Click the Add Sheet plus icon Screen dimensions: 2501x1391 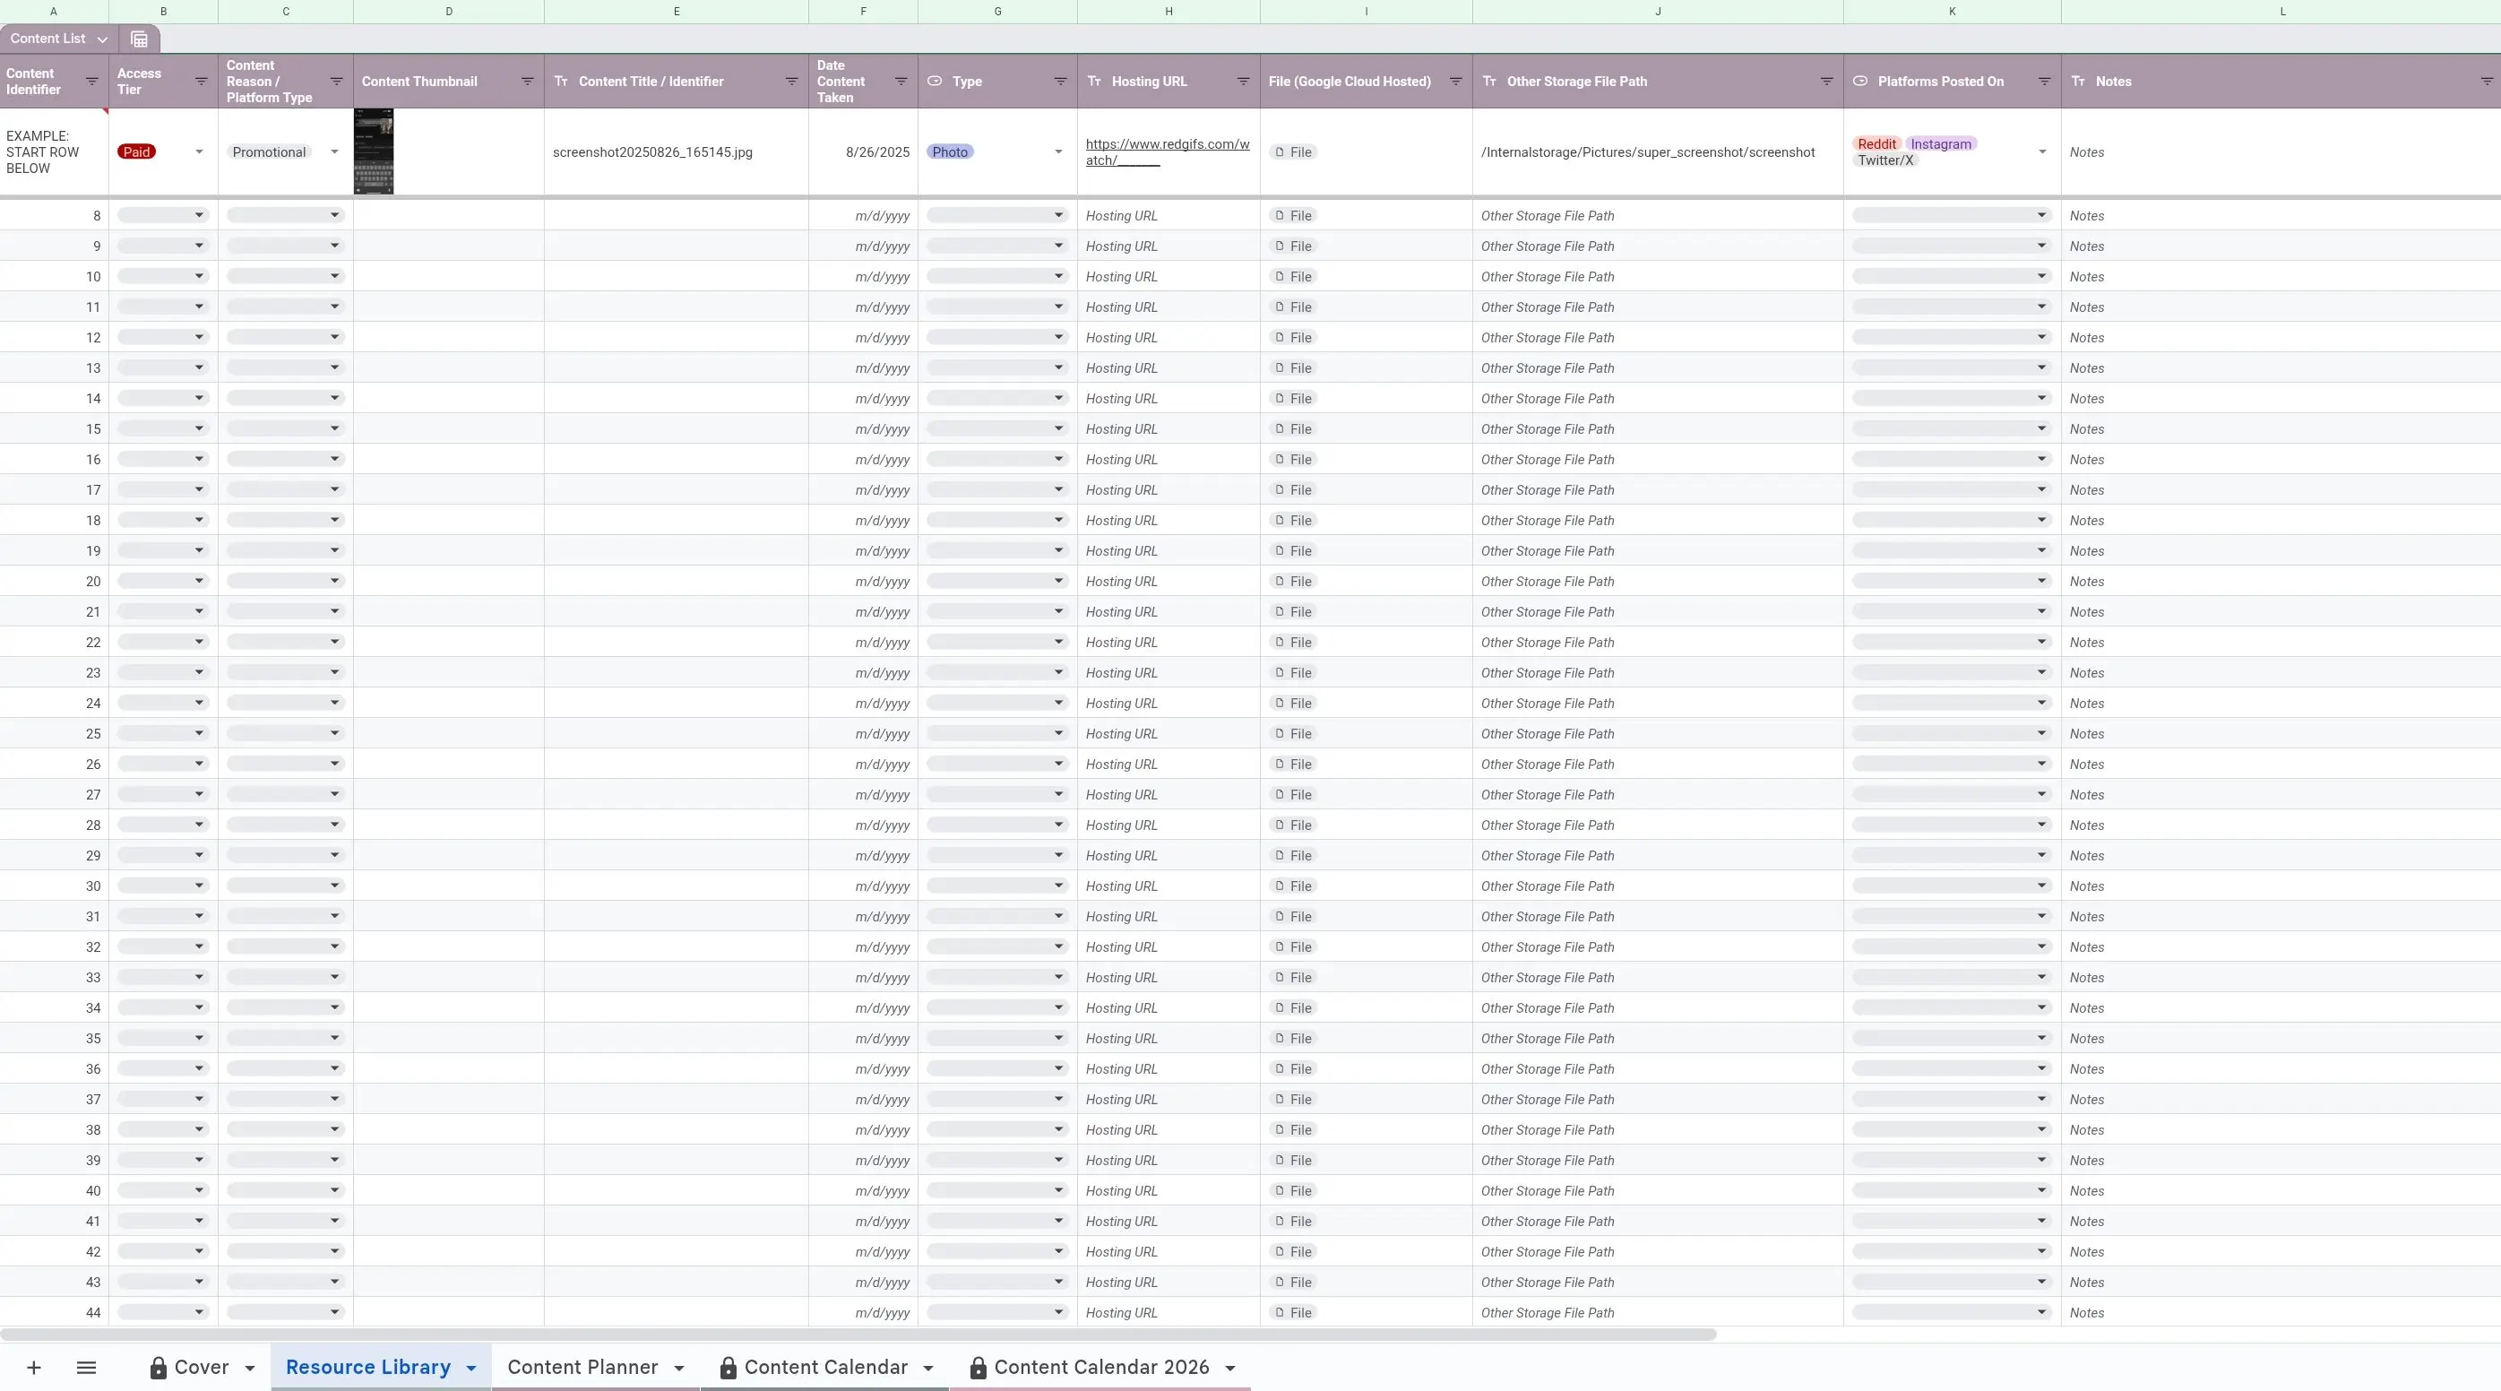pyautogui.click(x=34, y=1368)
